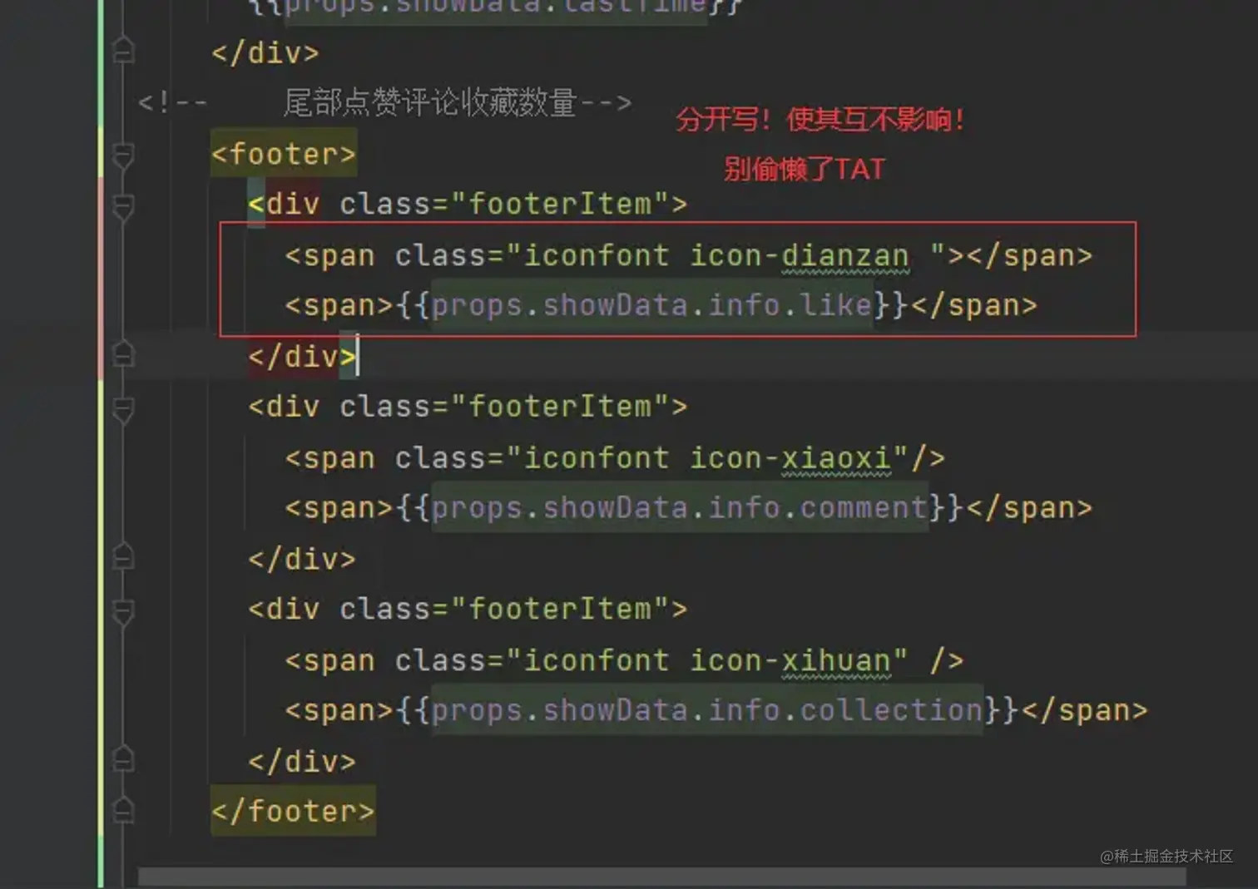1258x889 pixels.
Task: Click the gutter fold-end icon on the cursor line
Action: [123, 355]
